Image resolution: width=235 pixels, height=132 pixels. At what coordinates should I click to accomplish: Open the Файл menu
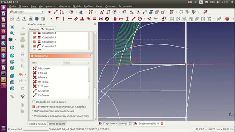[x=12, y=6]
